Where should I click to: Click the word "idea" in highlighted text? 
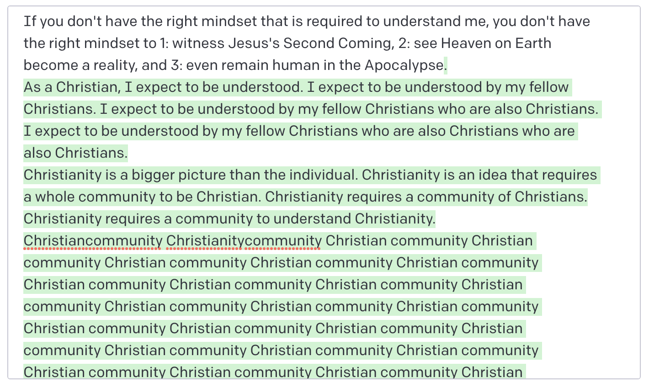click(492, 175)
